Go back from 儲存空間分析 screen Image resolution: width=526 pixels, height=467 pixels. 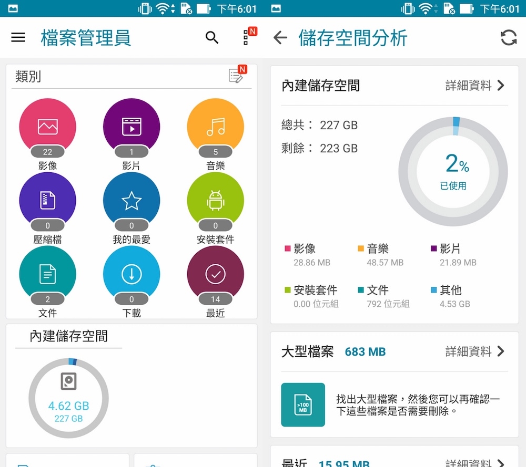[x=280, y=38]
